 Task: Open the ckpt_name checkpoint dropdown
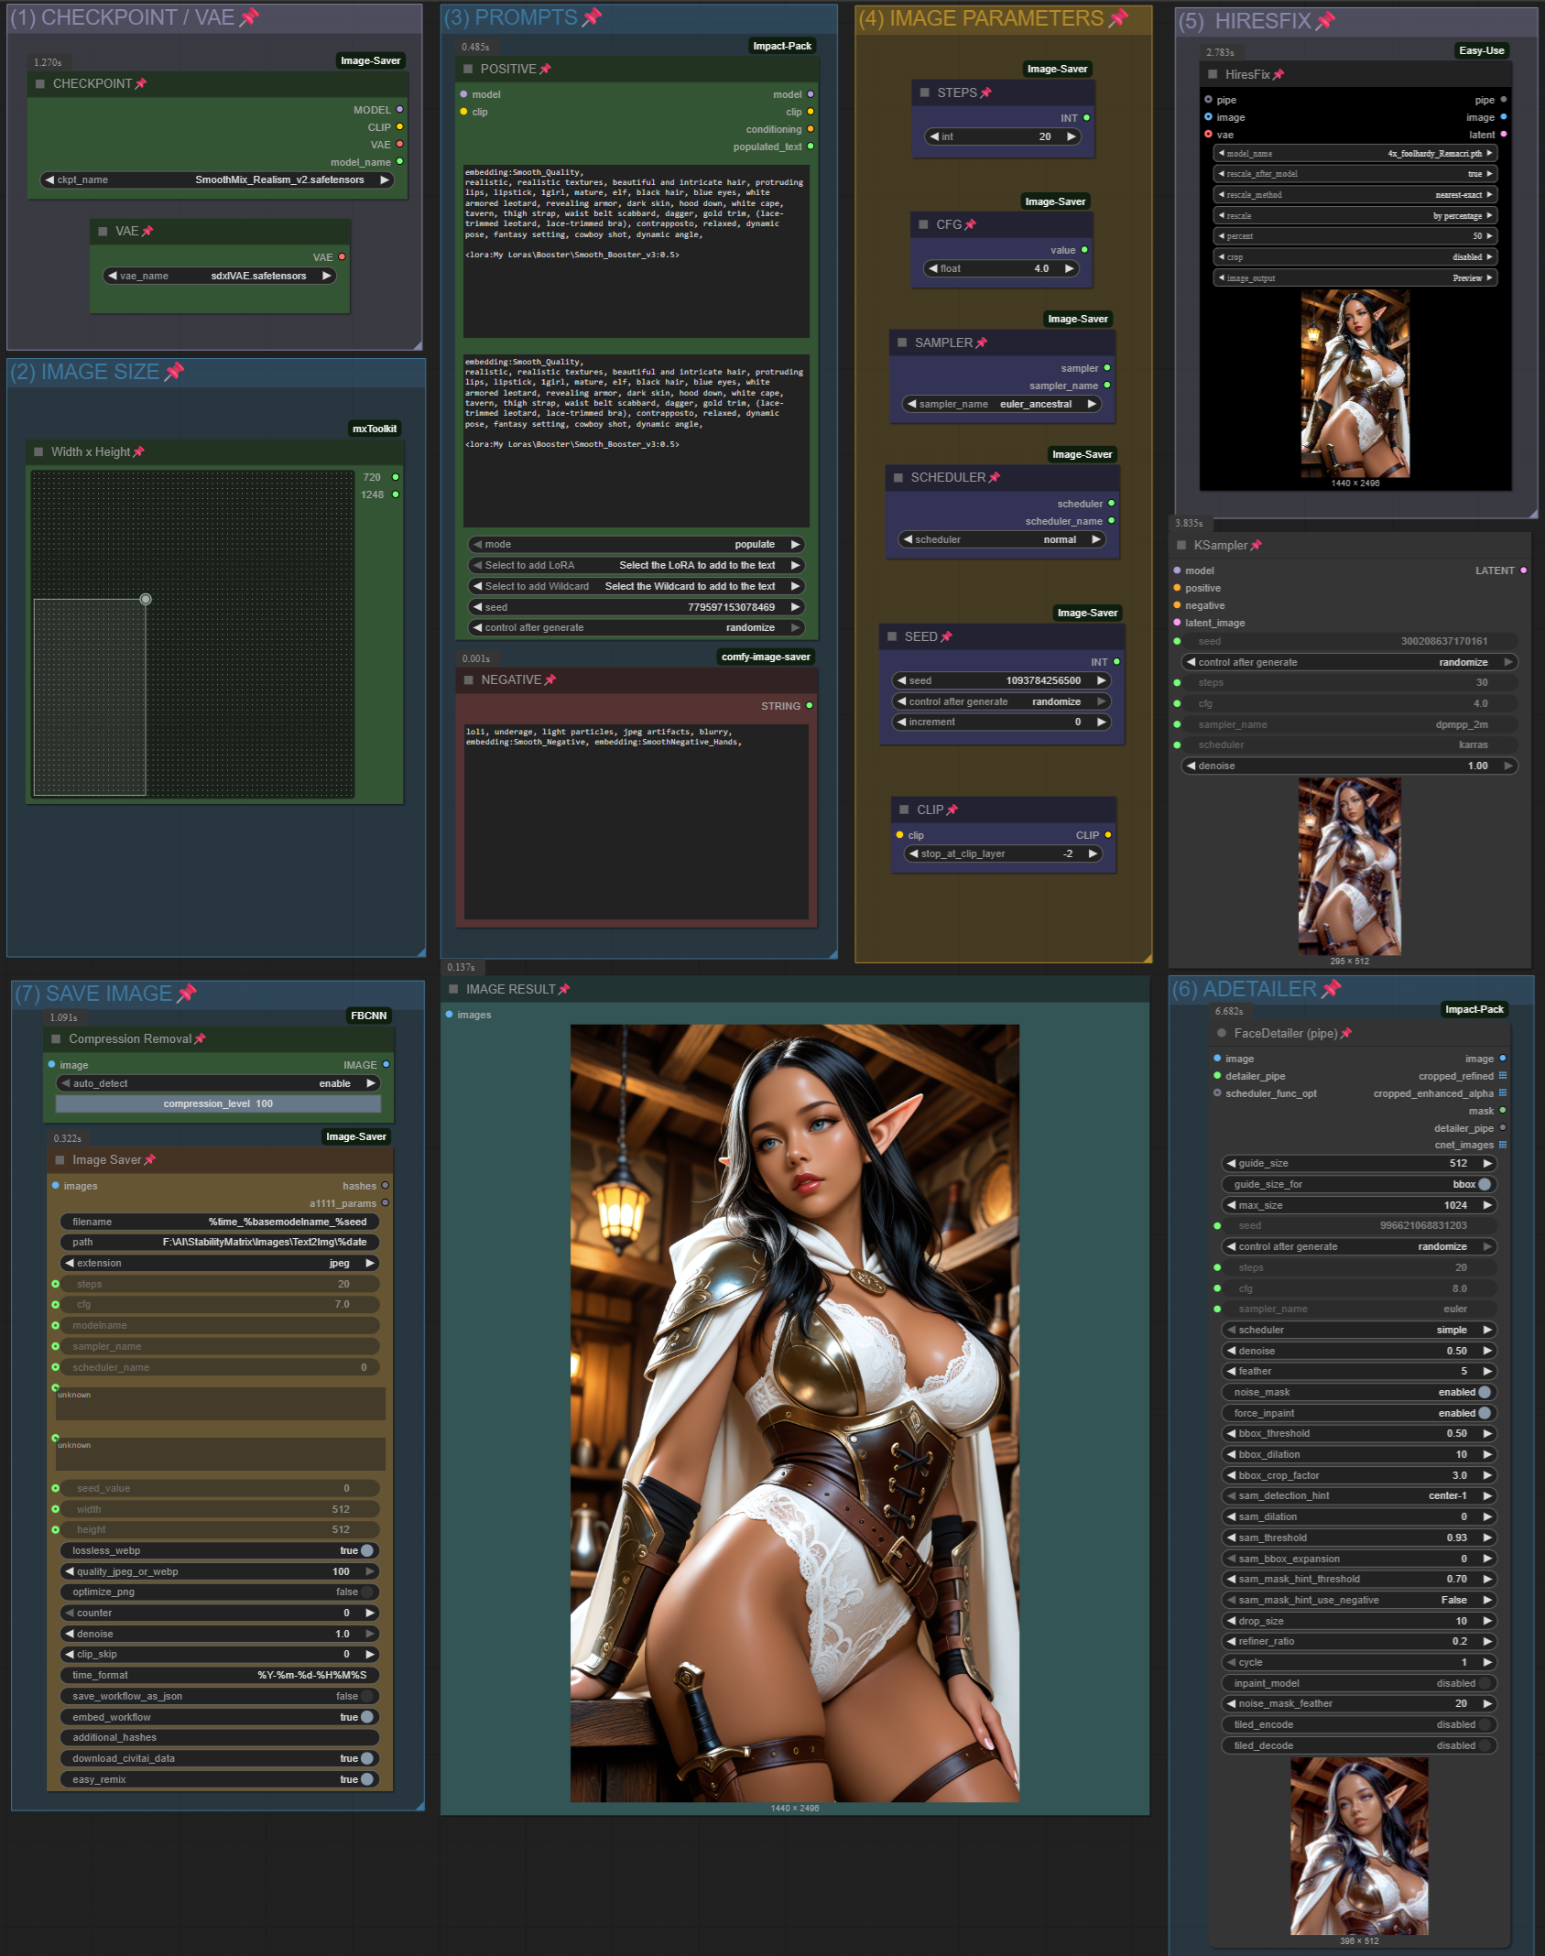pos(218,180)
